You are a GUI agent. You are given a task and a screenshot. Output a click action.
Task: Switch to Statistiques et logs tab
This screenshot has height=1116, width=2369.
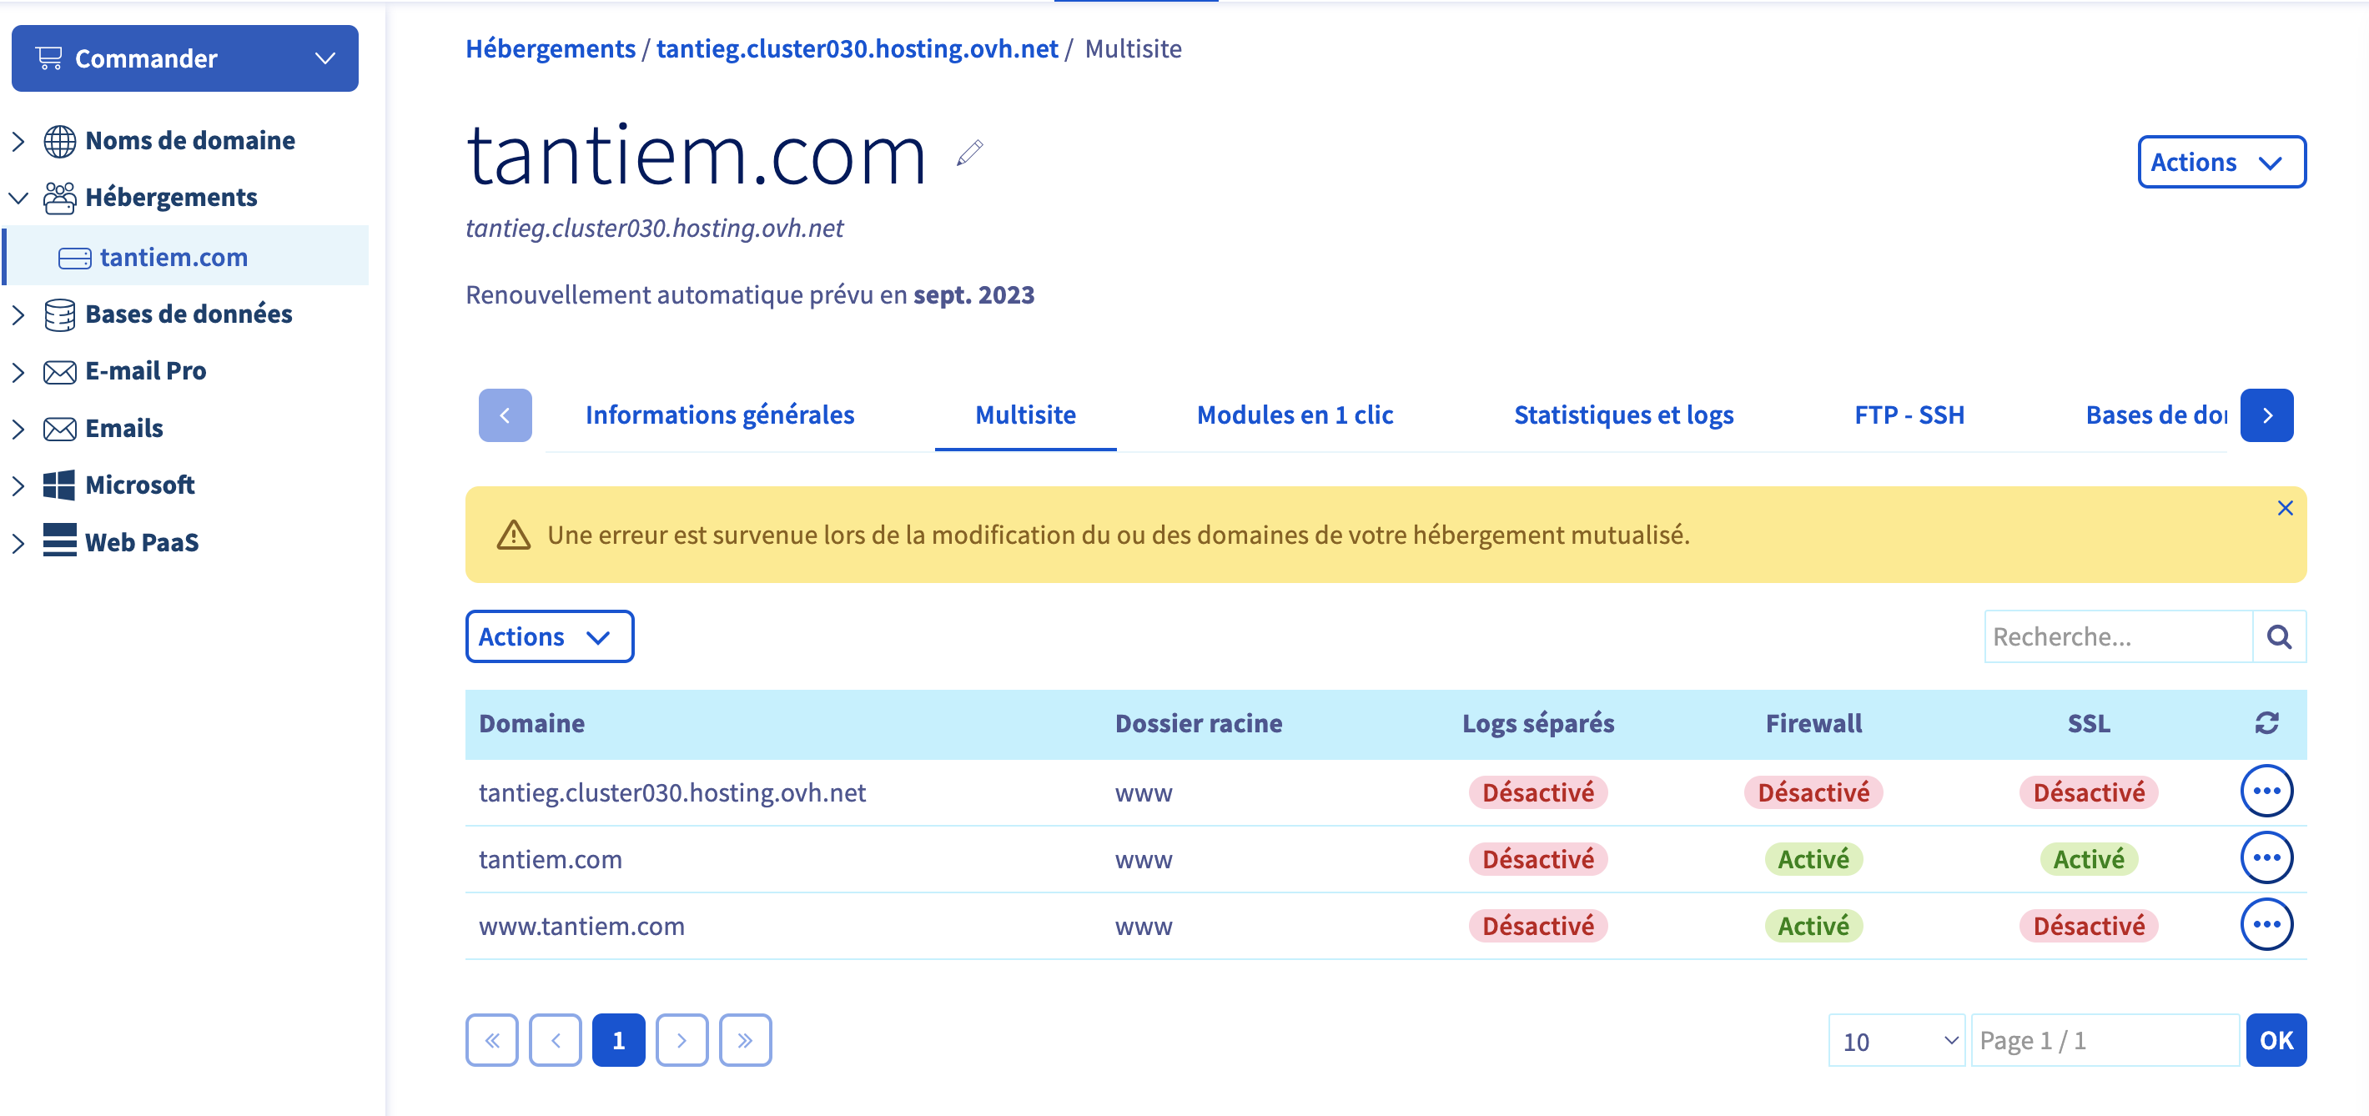1623,415
